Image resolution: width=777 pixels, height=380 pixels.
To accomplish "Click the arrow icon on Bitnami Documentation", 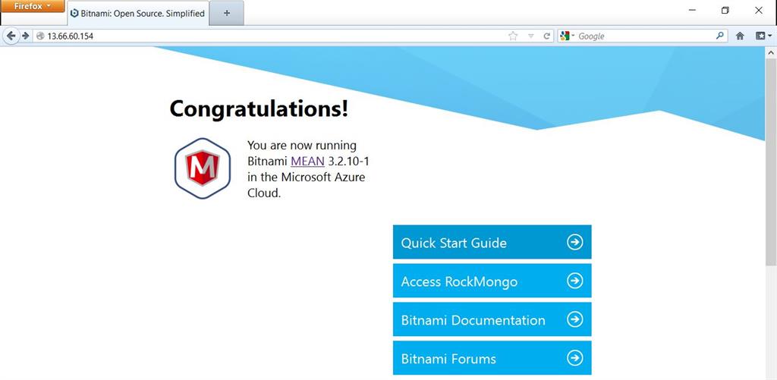I will pyautogui.click(x=575, y=319).
